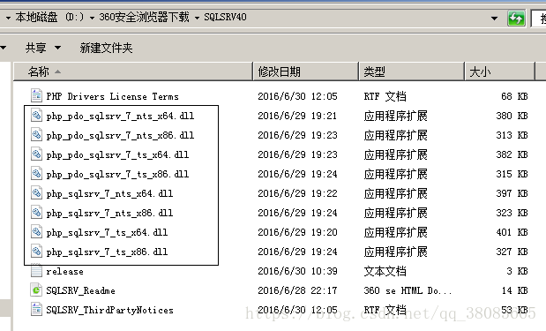Select file name php_sqlsrv_7_ts_x64.dll

click(x=107, y=233)
